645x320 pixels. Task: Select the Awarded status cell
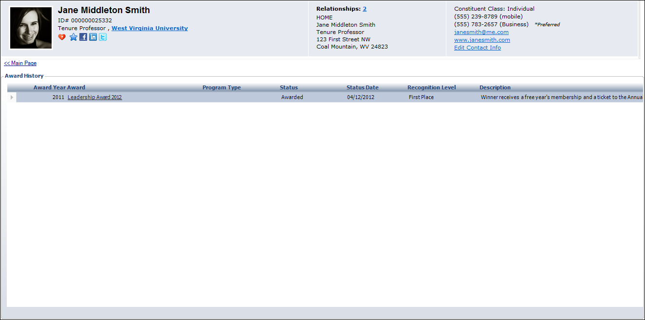292,97
